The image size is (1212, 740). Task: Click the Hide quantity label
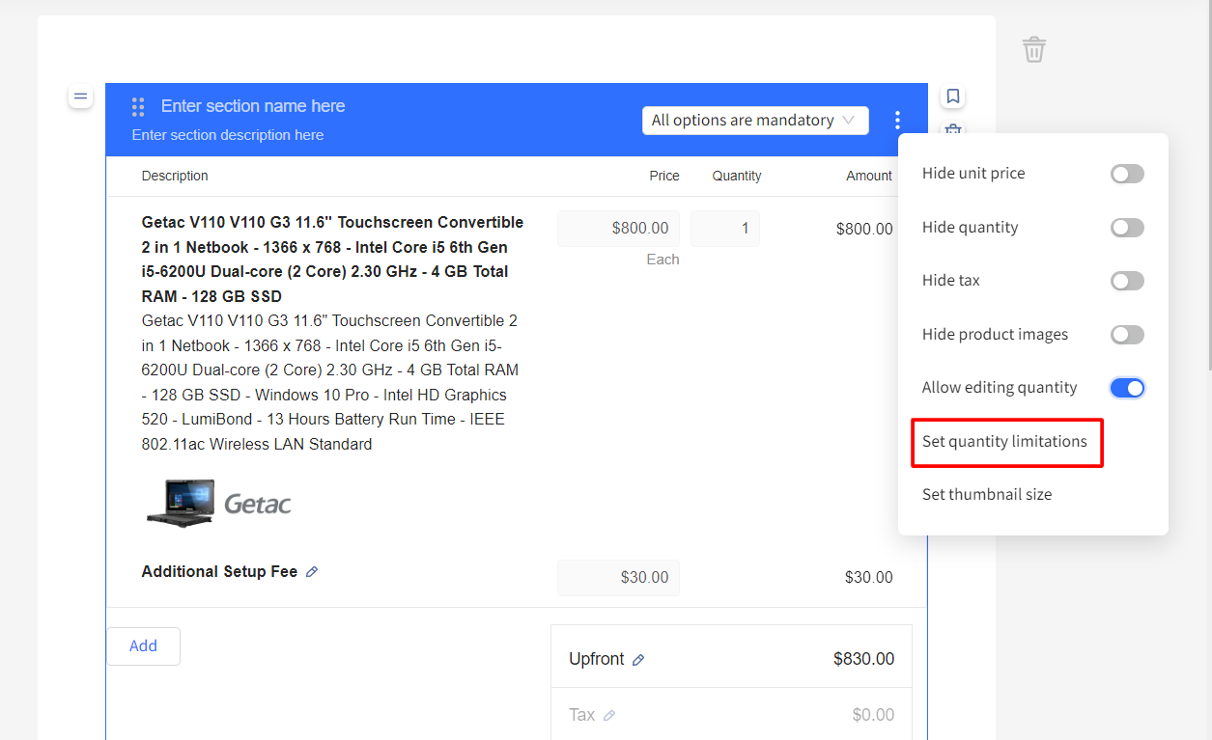(970, 228)
